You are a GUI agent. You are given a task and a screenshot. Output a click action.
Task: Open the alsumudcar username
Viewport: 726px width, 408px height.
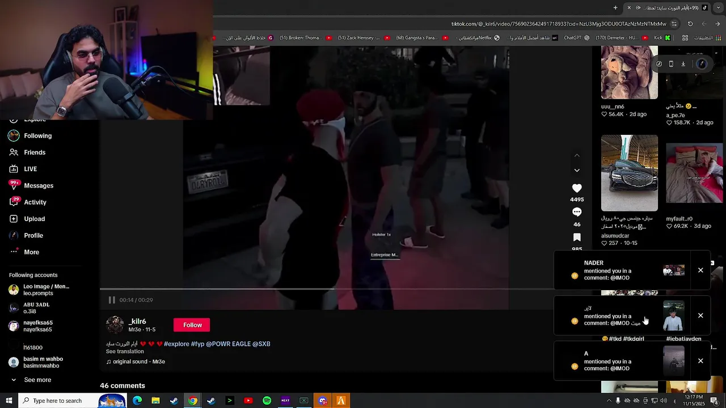[x=615, y=236]
